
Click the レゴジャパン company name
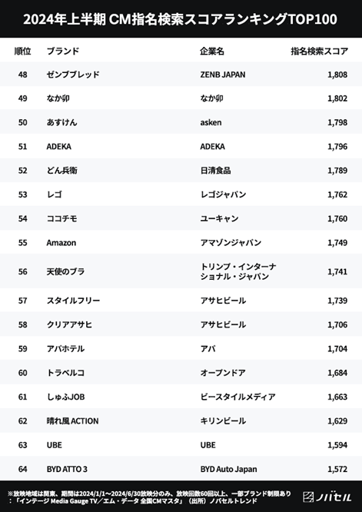(x=223, y=194)
